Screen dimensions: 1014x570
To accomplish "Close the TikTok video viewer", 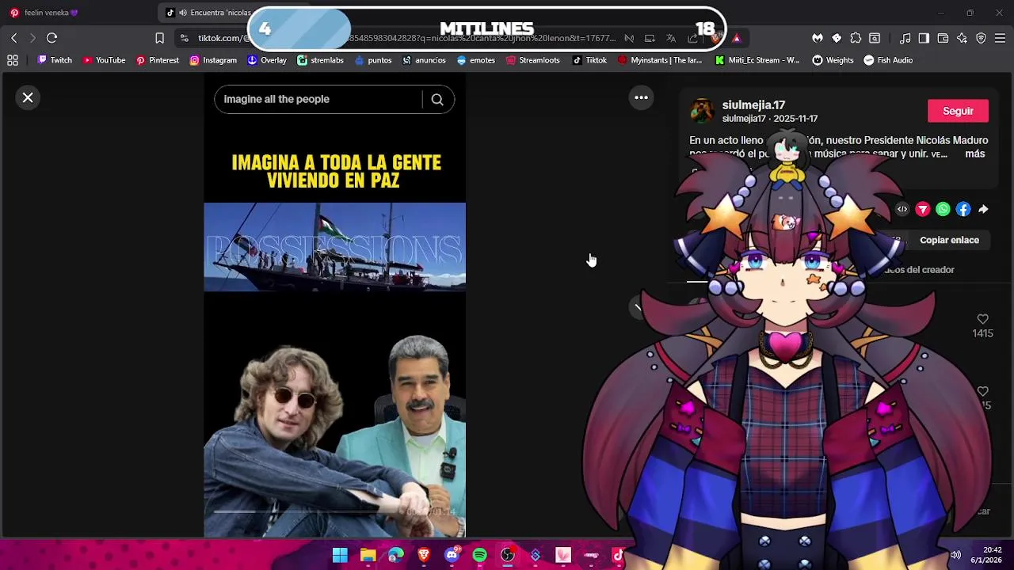I will point(28,98).
